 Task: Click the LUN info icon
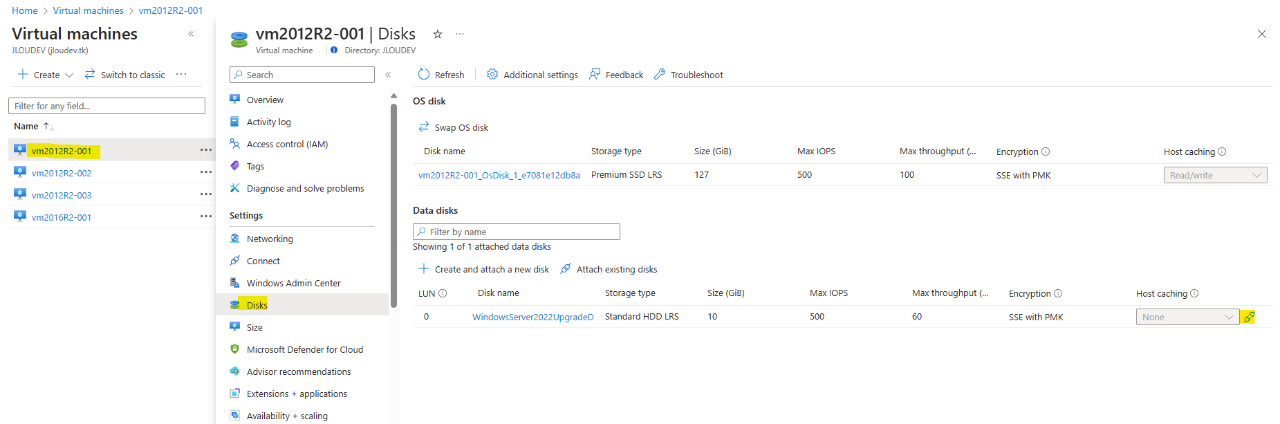click(443, 293)
